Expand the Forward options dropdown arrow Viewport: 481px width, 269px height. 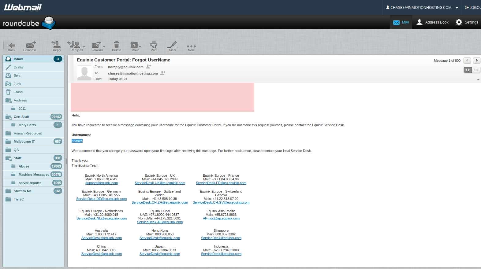(104, 47)
